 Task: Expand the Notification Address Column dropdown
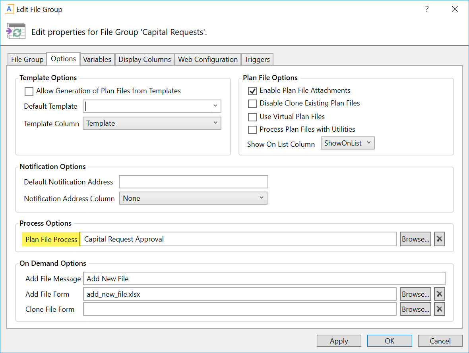(261, 198)
